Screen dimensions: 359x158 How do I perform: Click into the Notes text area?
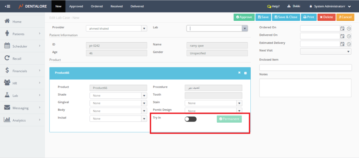tap(305, 88)
